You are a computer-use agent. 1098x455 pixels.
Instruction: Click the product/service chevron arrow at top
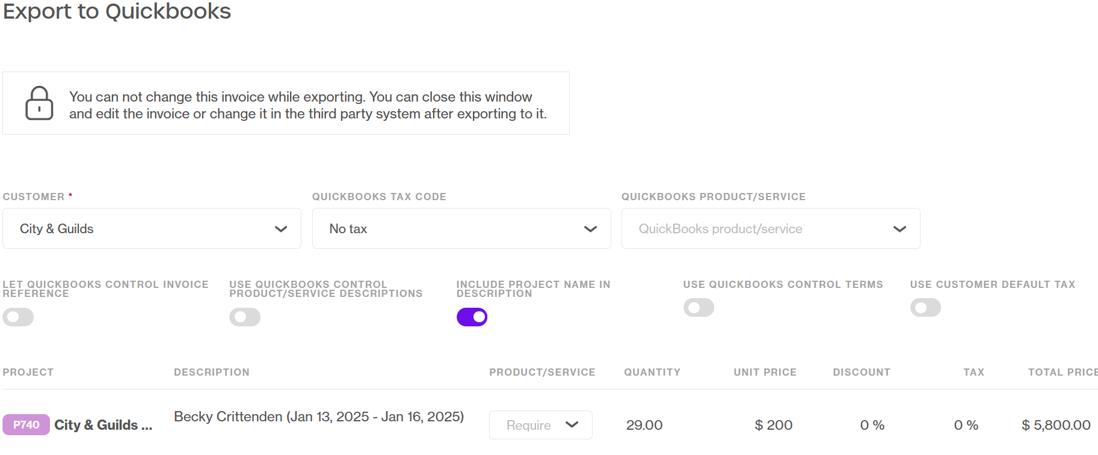pyautogui.click(x=900, y=229)
